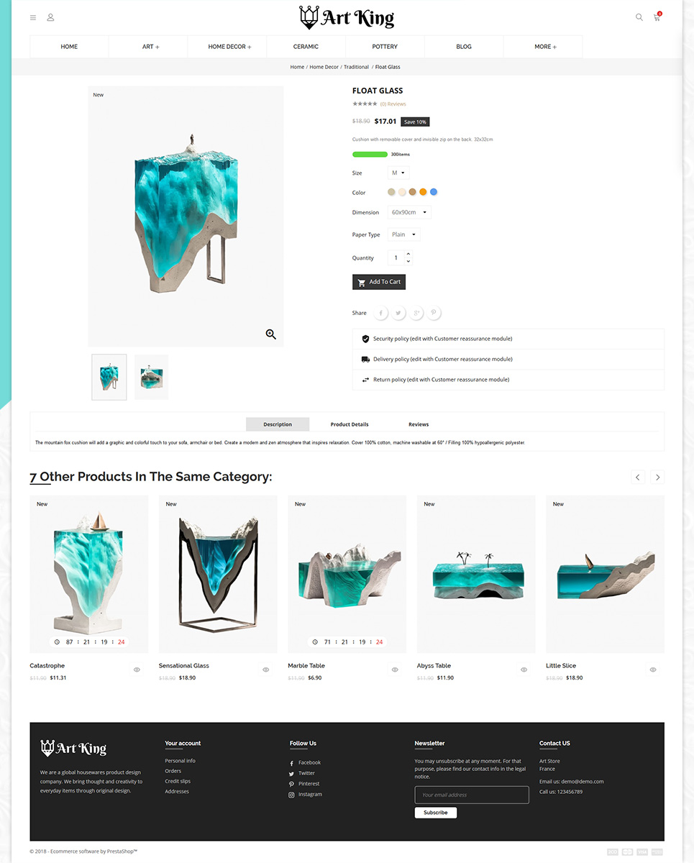This screenshot has width=694, height=863.
Task: Open the Size dropdown
Action: [398, 173]
